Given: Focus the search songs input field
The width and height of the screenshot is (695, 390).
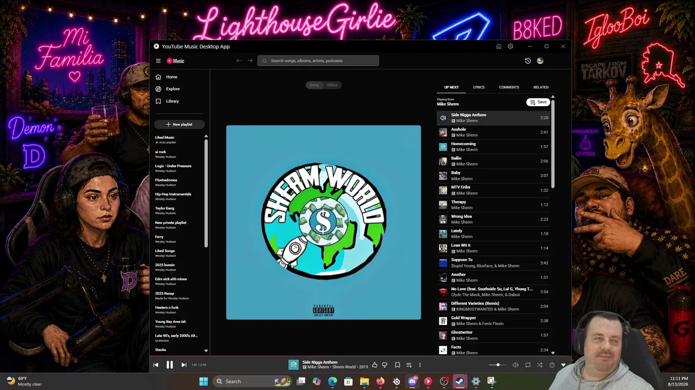Looking at the screenshot, I should click(318, 61).
